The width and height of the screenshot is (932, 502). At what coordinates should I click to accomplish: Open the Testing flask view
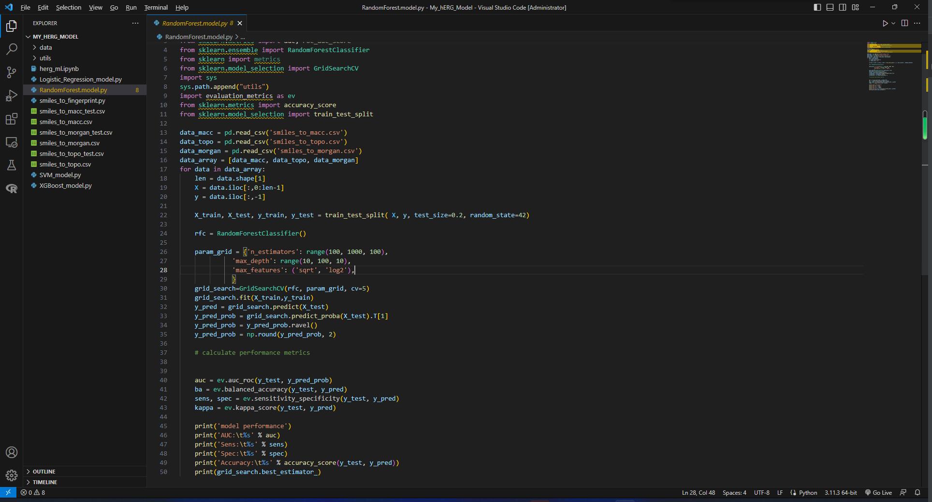tap(12, 165)
